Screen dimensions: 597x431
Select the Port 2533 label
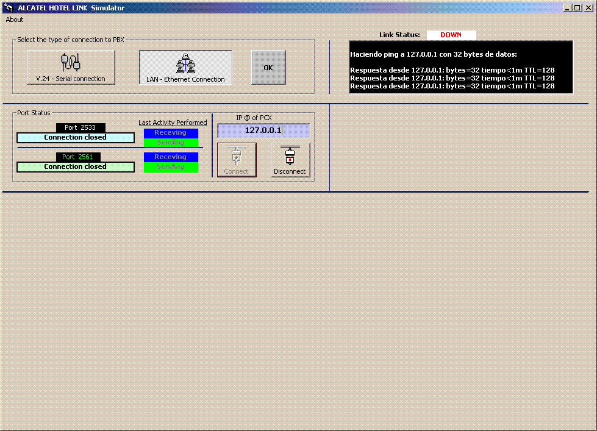pyautogui.click(x=80, y=127)
